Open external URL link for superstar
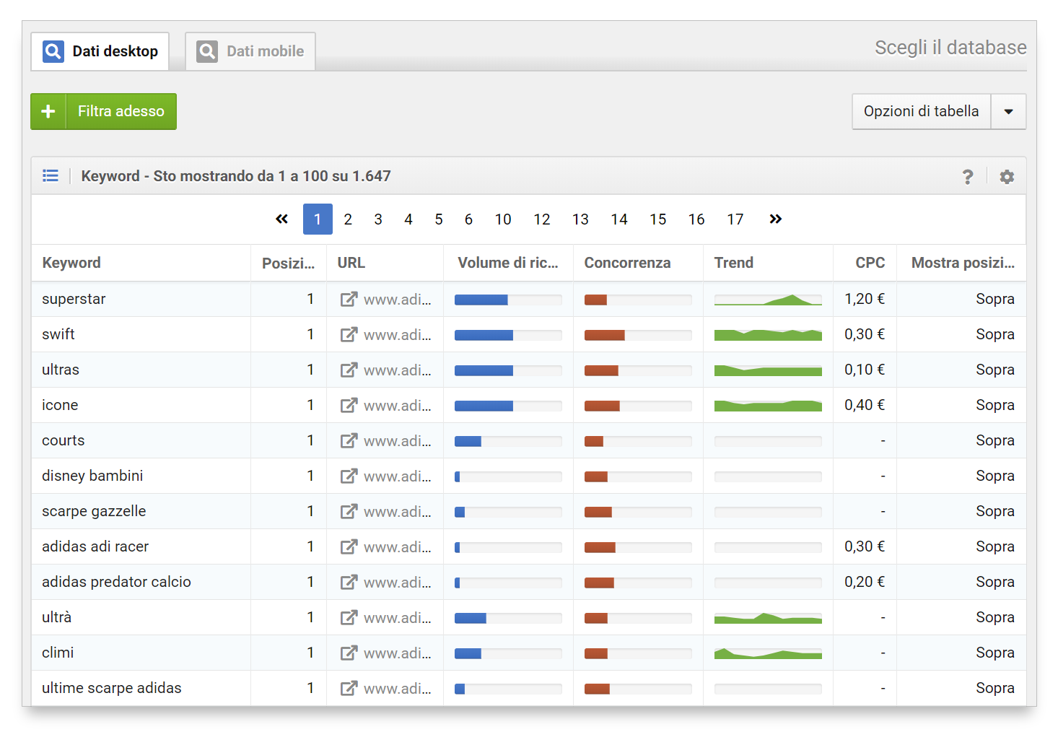Viewport: 1058px width, 732px height. pos(349,299)
